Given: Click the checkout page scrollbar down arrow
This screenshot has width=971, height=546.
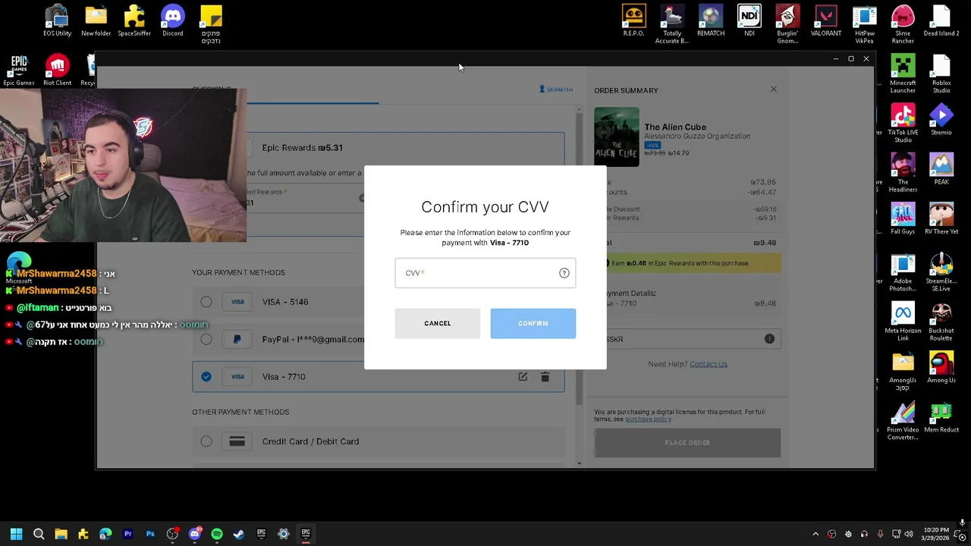Looking at the screenshot, I should (x=580, y=463).
